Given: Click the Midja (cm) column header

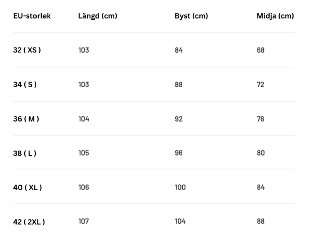Looking at the screenshot, I should (x=275, y=16).
